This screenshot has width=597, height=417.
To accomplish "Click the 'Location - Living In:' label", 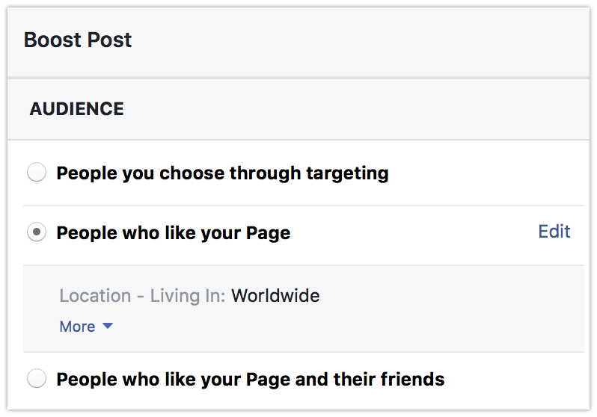I will (x=142, y=295).
